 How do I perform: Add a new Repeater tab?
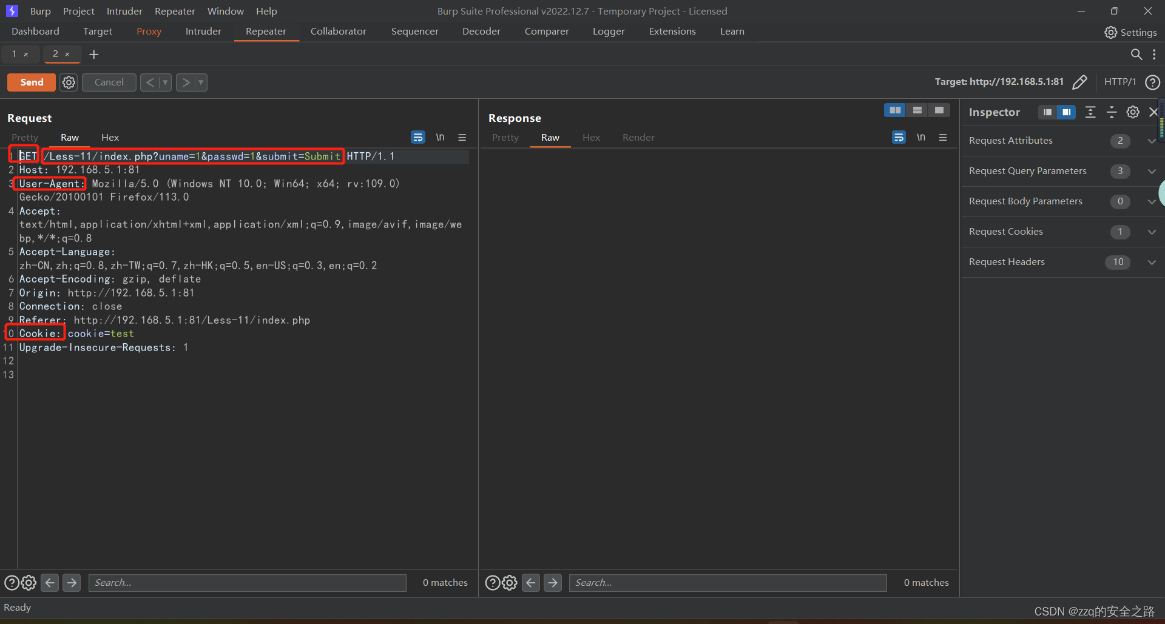[x=94, y=55]
